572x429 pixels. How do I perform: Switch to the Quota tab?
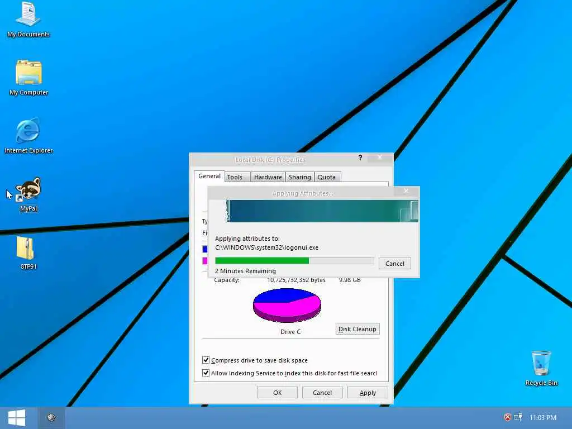tap(327, 177)
